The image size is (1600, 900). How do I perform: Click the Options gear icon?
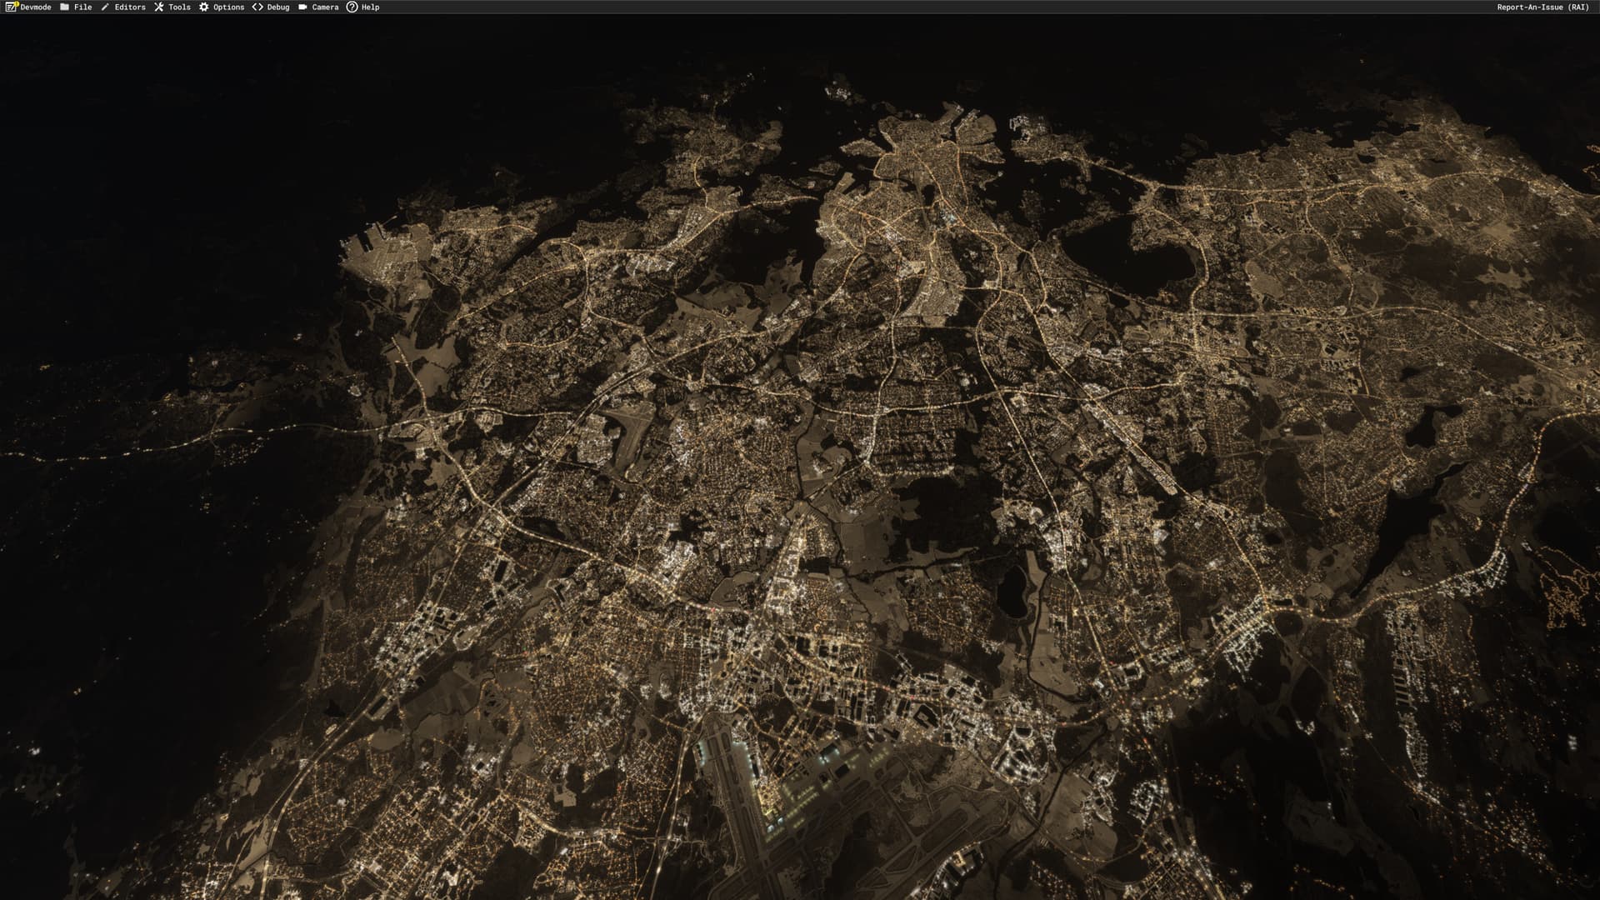[204, 7]
